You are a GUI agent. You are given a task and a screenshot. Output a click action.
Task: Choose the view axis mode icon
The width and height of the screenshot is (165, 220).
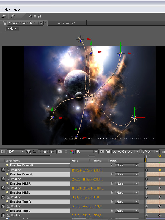tap(40, 16)
